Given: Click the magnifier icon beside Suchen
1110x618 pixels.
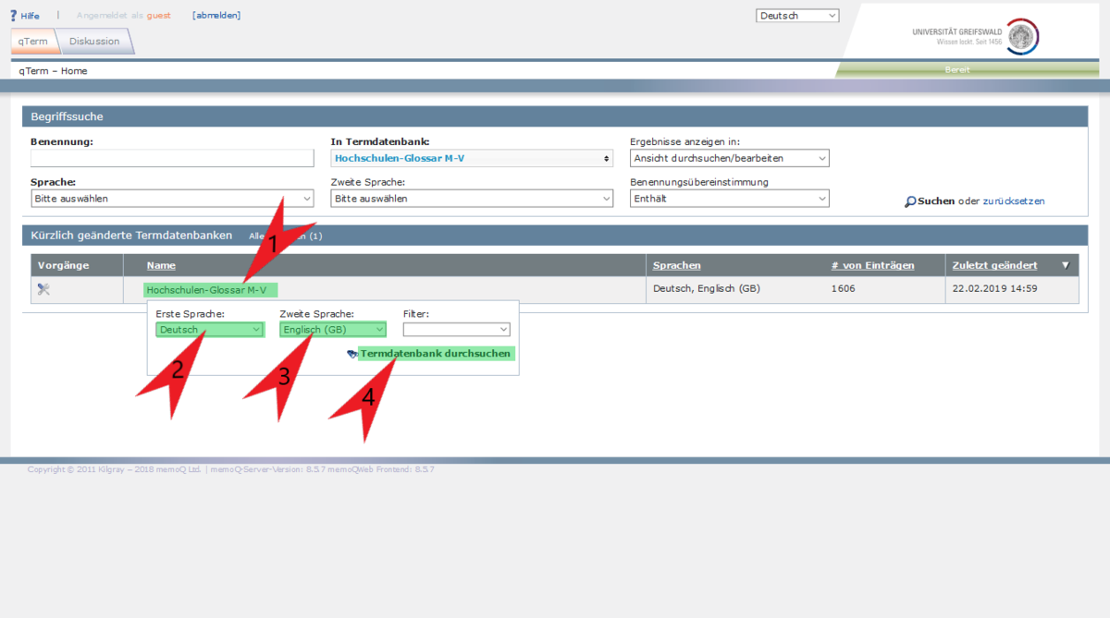Looking at the screenshot, I should pos(910,201).
